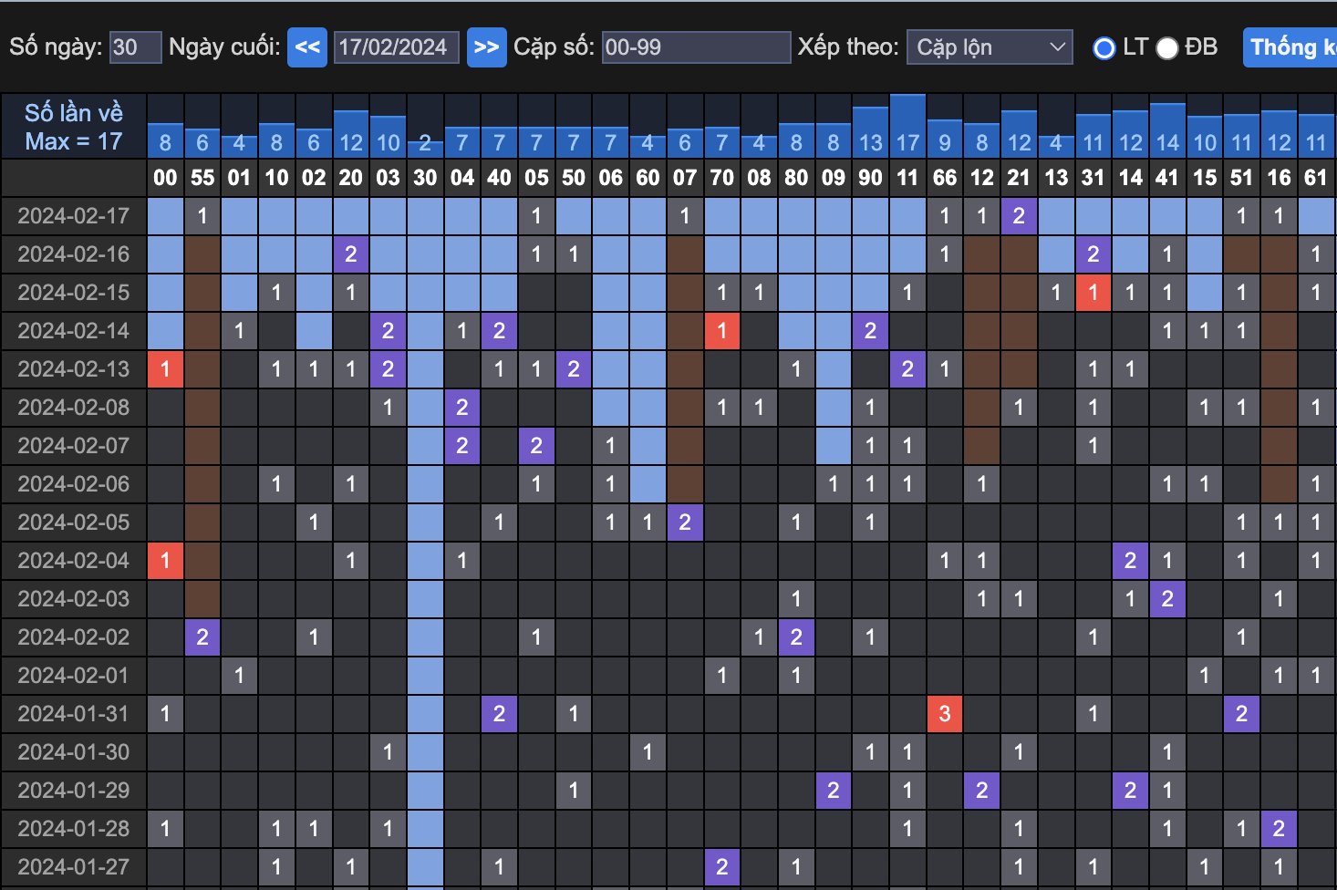Image resolution: width=1337 pixels, height=890 pixels.
Task: Click the purple 2 cell in row 2024-01-27
Action: [x=722, y=867]
